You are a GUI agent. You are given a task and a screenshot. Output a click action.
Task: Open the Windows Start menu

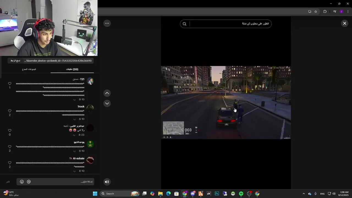click(95, 194)
